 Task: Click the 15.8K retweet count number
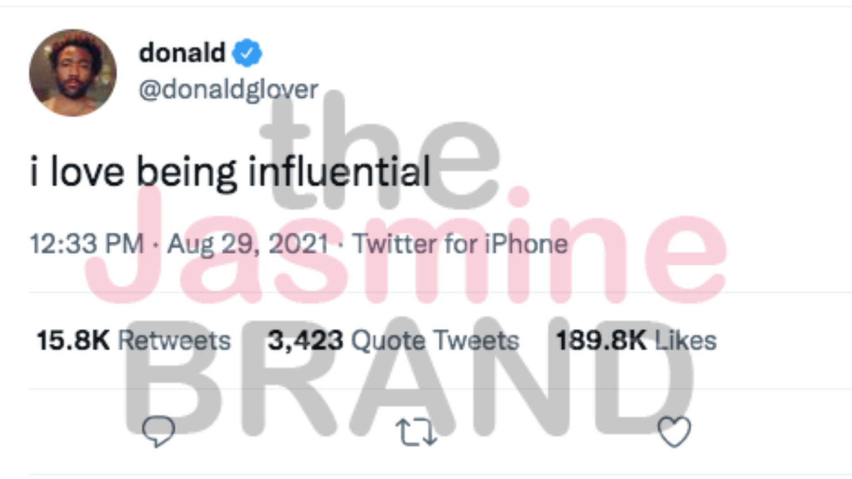[x=73, y=340]
